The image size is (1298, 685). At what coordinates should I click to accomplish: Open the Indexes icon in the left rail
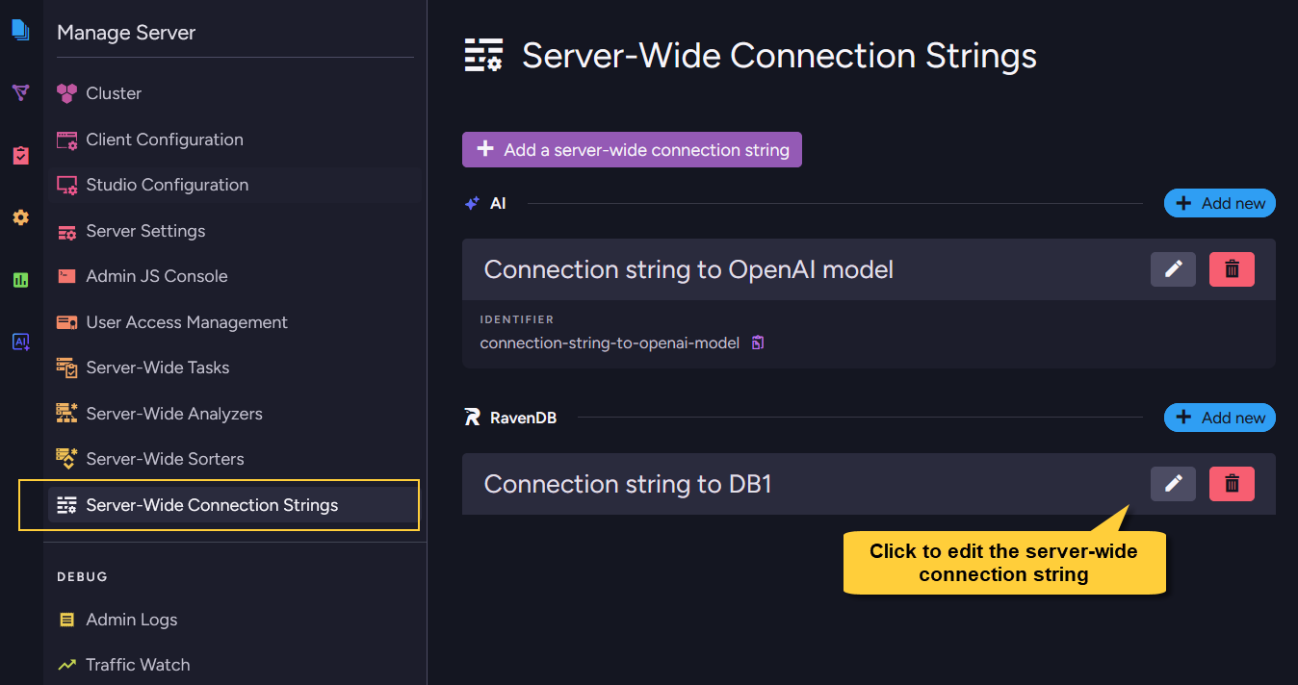click(20, 92)
